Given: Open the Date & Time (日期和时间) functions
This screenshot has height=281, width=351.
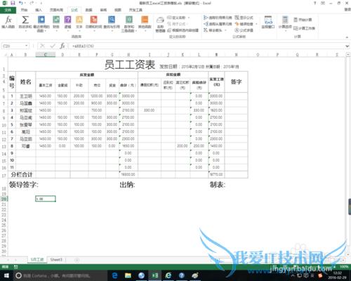Looking at the screenshot, I should click(x=93, y=22).
